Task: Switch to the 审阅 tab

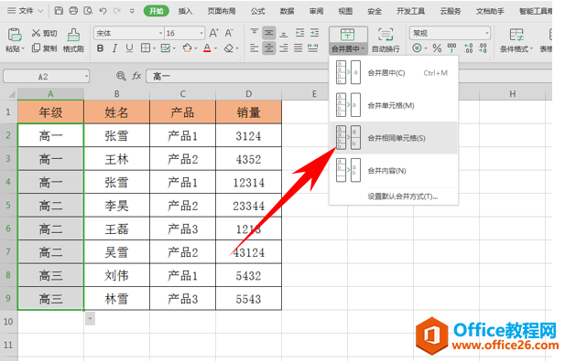Action: click(x=316, y=11)
